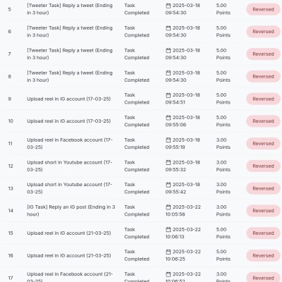Screen dimensions: 282x282
Task: Select row 12 Upload short in Youtube account
Action: coord(70,166)
